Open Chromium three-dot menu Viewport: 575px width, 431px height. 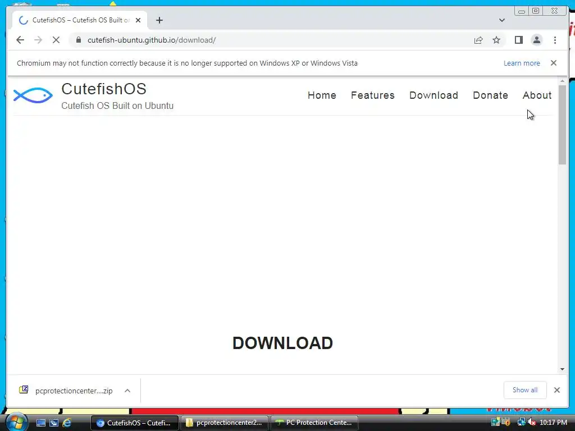555,40
